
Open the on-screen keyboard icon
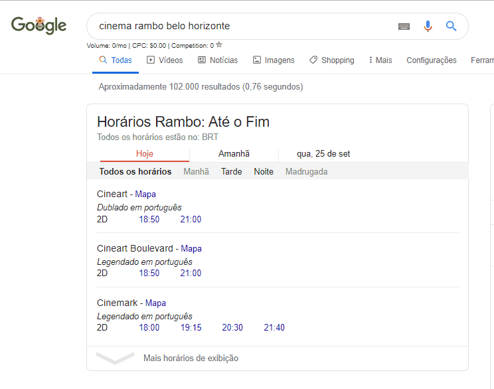pos(404,27)
